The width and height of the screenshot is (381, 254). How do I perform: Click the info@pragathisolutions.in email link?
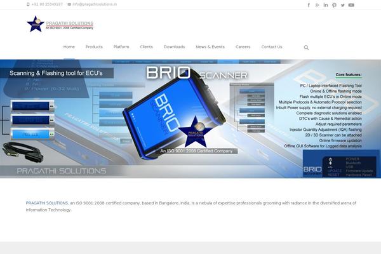click(95, 4)
